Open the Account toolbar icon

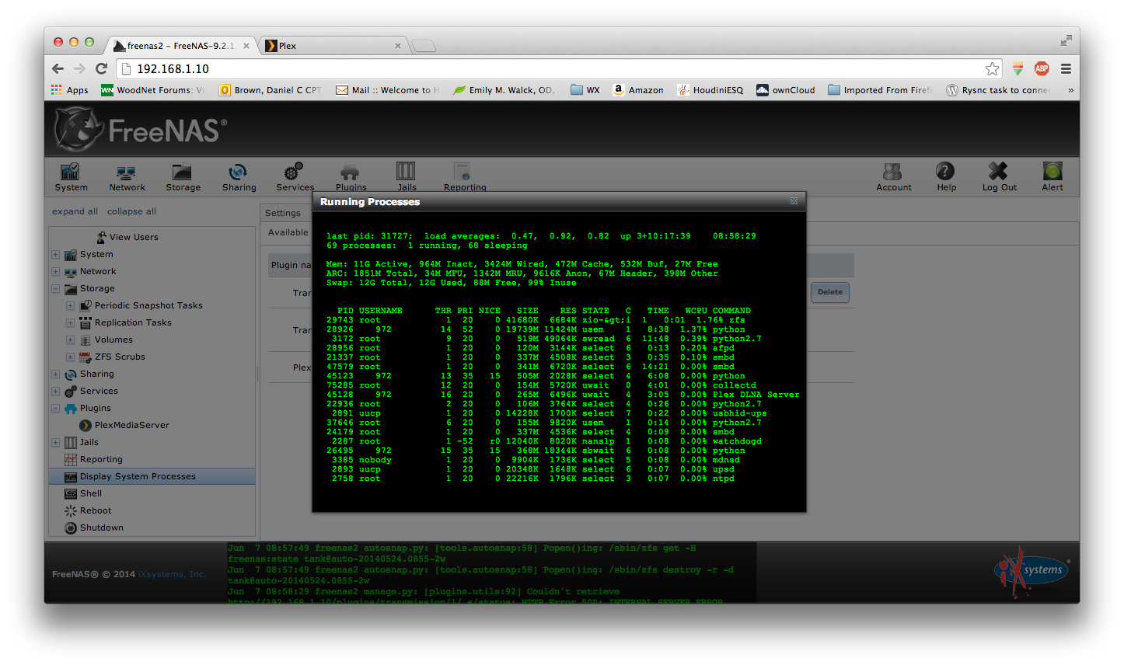coord(893,176)
